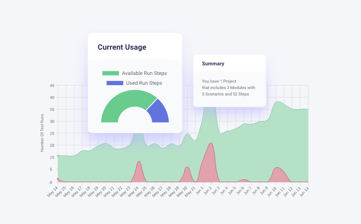Click the Jun 1 x-axis label
361x224 pixels.
point(199,191)
